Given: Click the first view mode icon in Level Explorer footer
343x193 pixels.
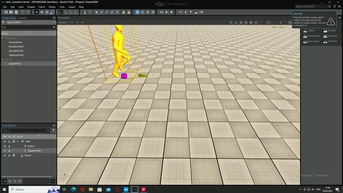Looking at the screenshot, I should click(4, 181).
